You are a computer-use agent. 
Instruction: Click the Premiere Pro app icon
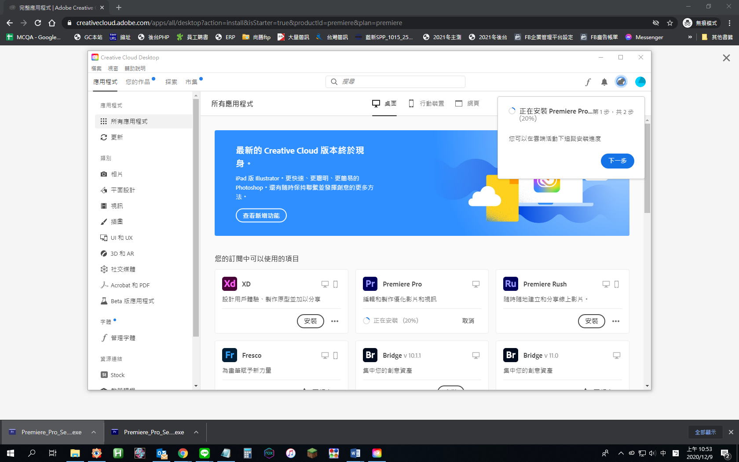pos(370,284)
